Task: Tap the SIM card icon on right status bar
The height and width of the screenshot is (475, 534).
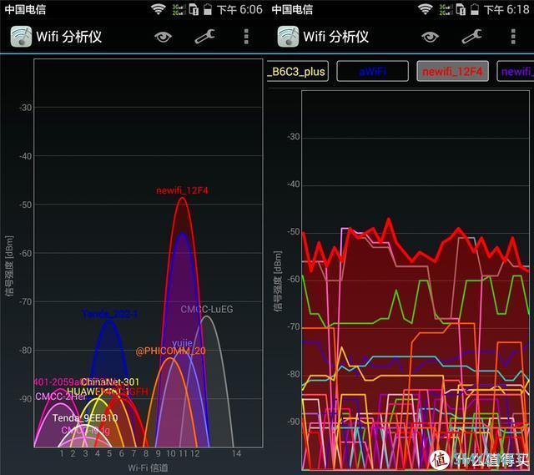Action: point(461,9)
